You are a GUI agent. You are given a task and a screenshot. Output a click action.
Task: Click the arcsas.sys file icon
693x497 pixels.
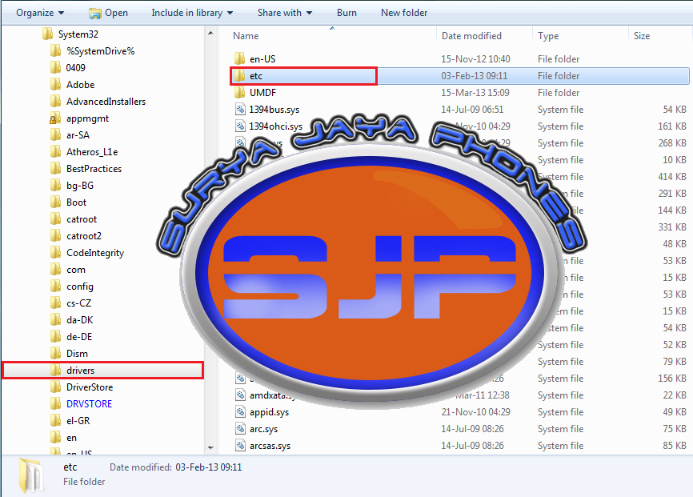240,445
